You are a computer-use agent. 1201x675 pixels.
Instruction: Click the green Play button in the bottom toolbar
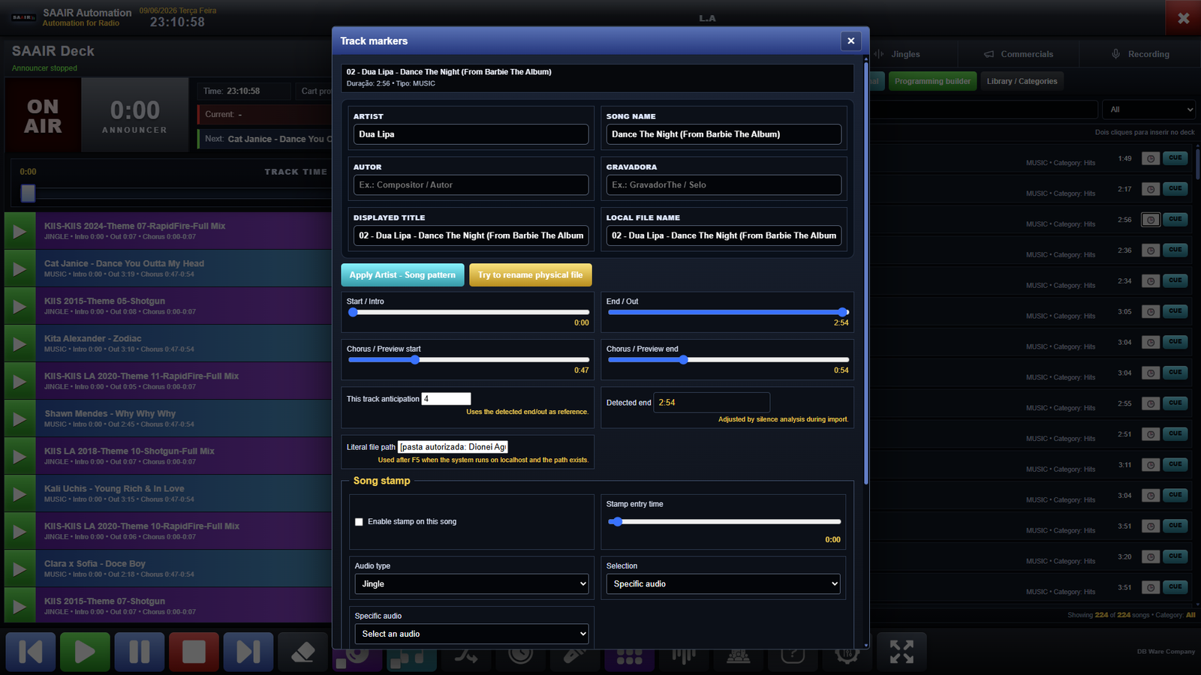pos(85,652)
